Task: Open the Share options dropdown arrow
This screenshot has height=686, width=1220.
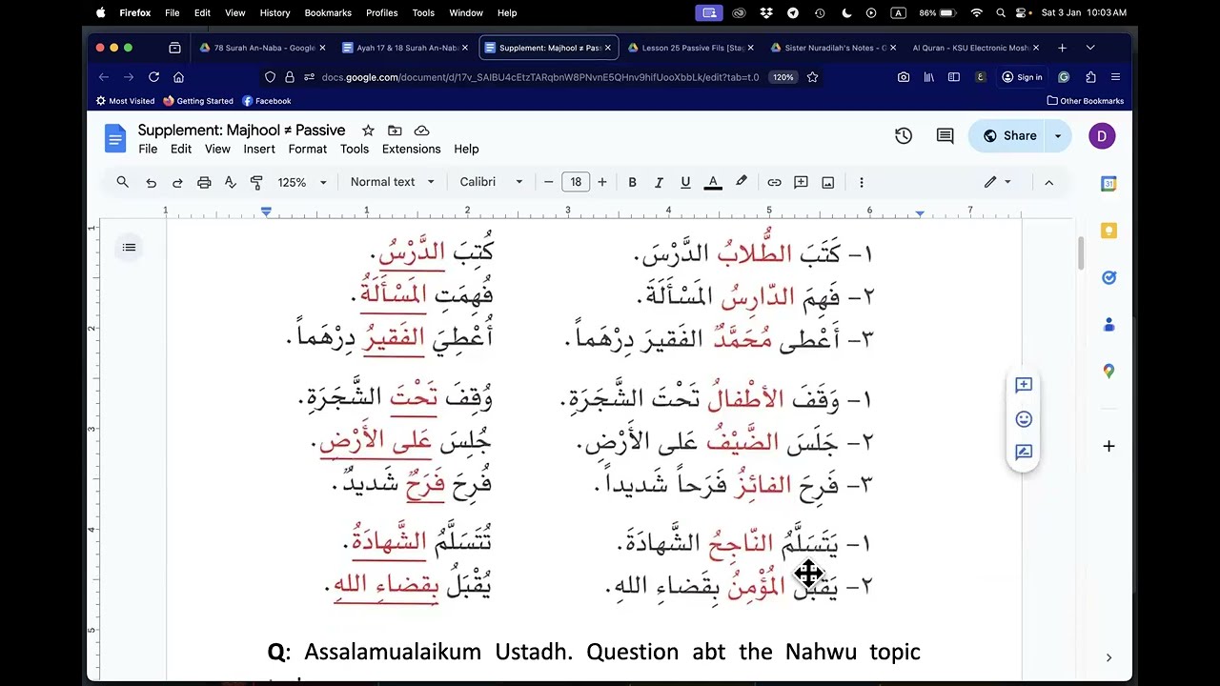Action: coord(1058,136)
